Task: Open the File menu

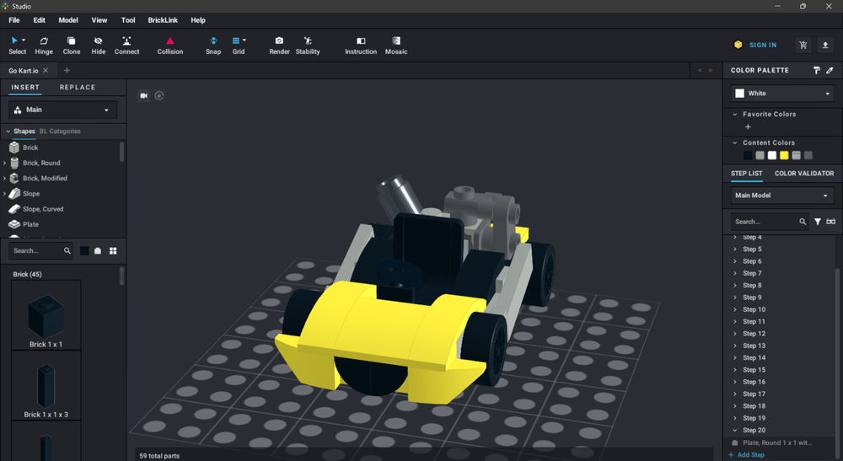Action: tap(14, 20)
